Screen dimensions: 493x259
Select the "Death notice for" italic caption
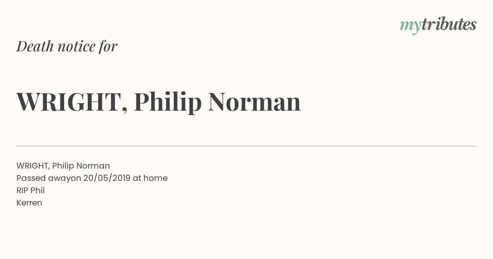pos(67,46)
